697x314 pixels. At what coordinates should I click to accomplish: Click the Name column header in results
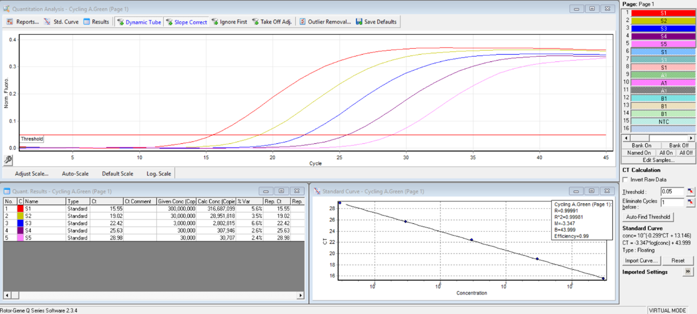(x=45, y=201)
